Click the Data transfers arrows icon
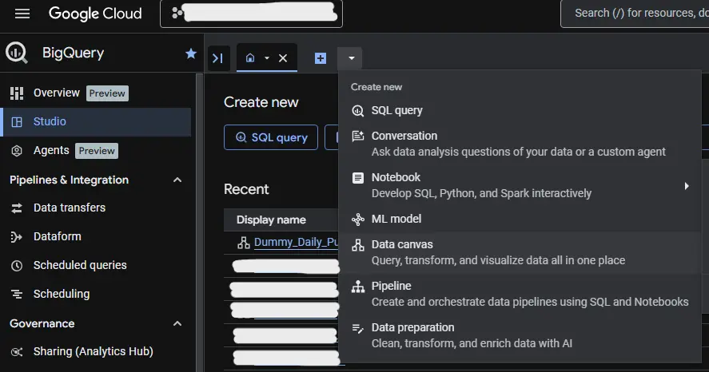This screenshot has height=372, width=709. (17, 208)
